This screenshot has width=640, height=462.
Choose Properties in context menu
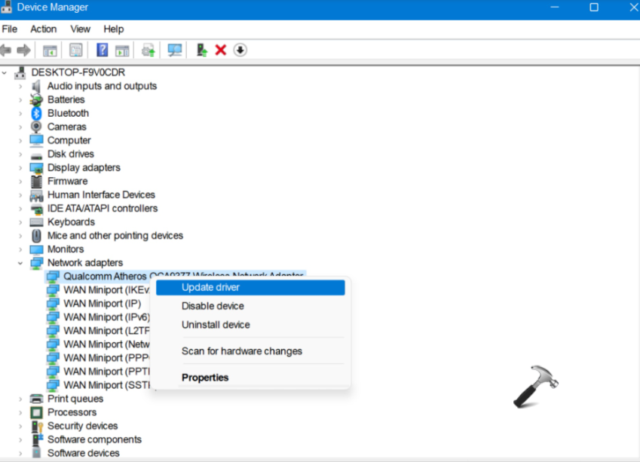250,378
